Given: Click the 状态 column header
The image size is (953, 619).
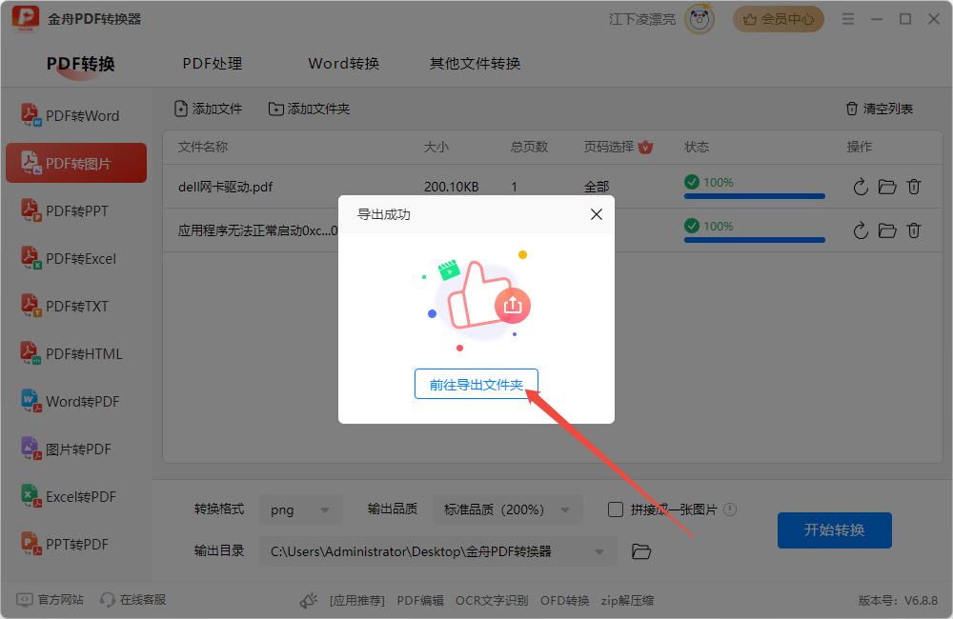Looking at the screenshot, I should (x=697, y=147).
